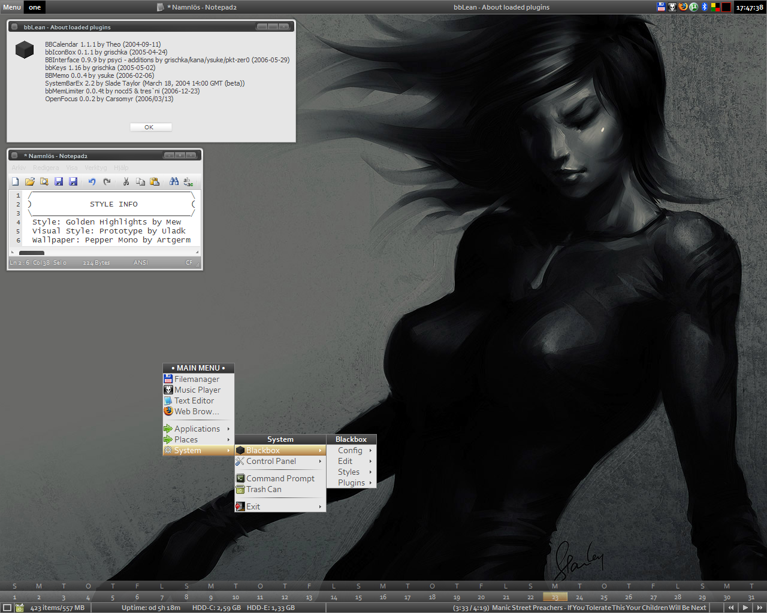Image resolution: width=767 pixels, height=613 pixels.
Task: Click the Notepad2 horizontal scrollbar thumb
Action: point(32,253)
